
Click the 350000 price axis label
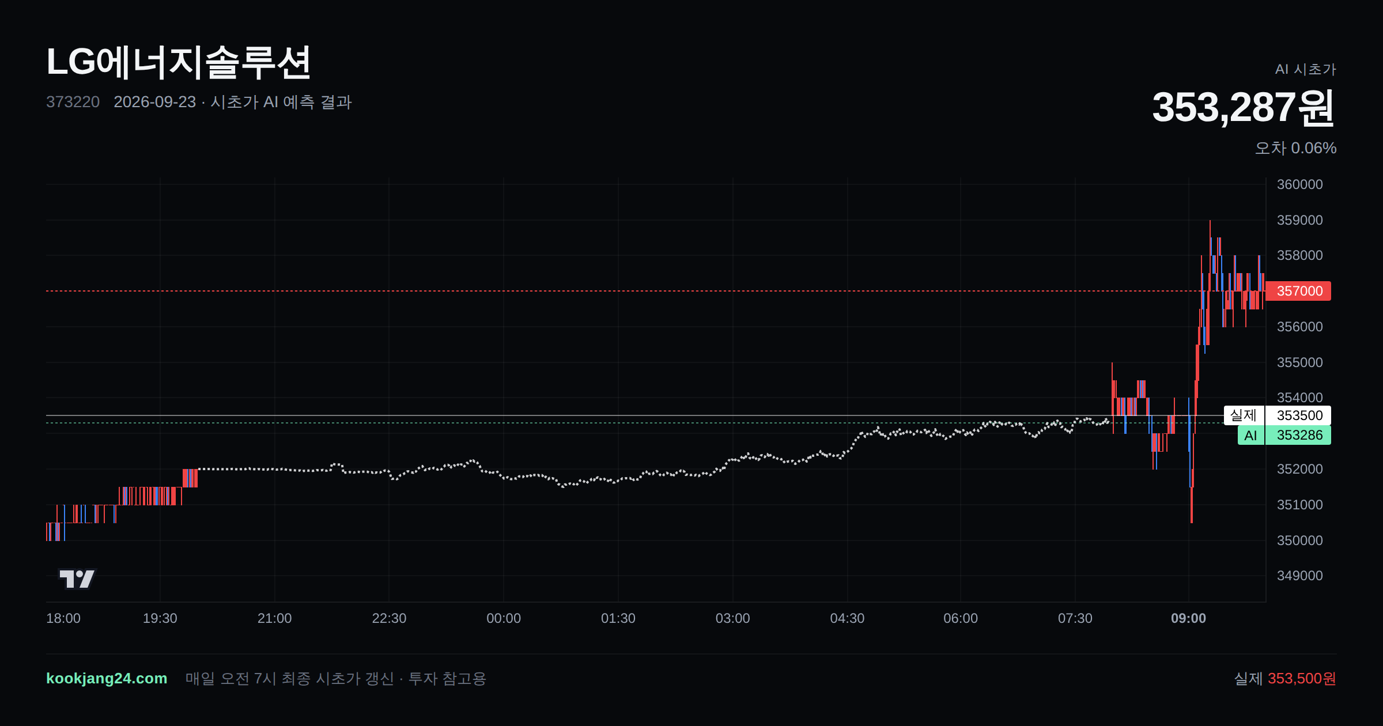[x=1300, y=540]
